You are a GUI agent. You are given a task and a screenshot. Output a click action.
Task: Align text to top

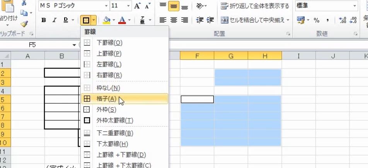coord(163,6)
